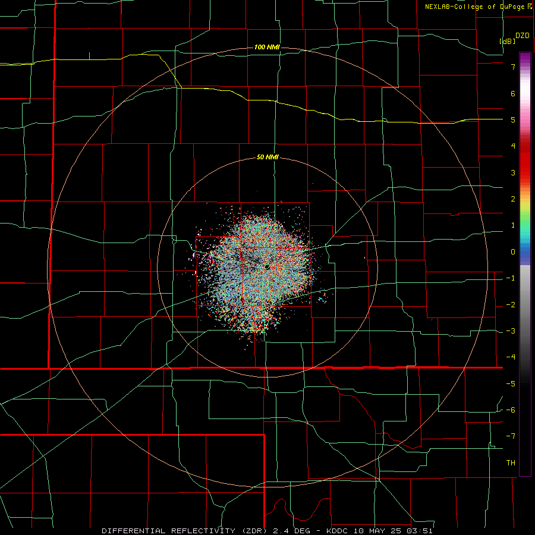The height and width of the screenshot is (535, 535).
Task: Click the color scale value 1
Action: (x=513, y=225)
